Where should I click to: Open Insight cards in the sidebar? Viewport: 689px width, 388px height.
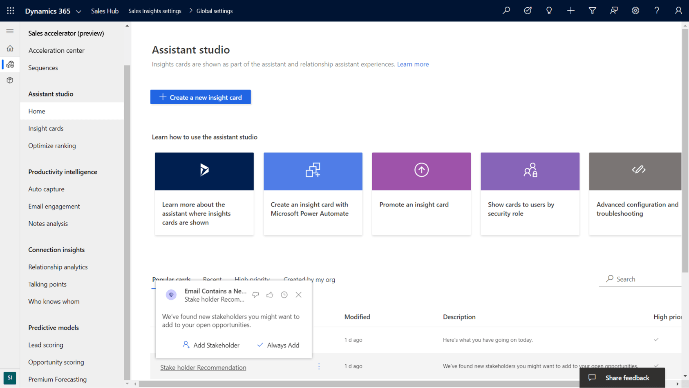[46, 128]
